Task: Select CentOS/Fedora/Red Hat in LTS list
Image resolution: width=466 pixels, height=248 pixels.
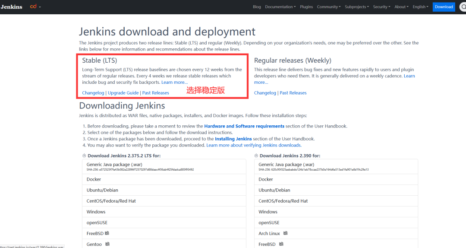Action: click(164, 201)
